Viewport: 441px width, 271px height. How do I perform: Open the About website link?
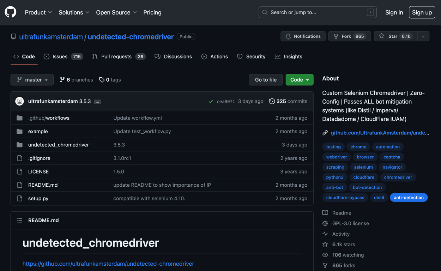tap(380, 133)
